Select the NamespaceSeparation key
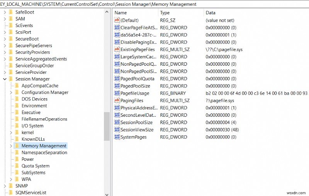The image size is (309, 196). click(44, 152)
